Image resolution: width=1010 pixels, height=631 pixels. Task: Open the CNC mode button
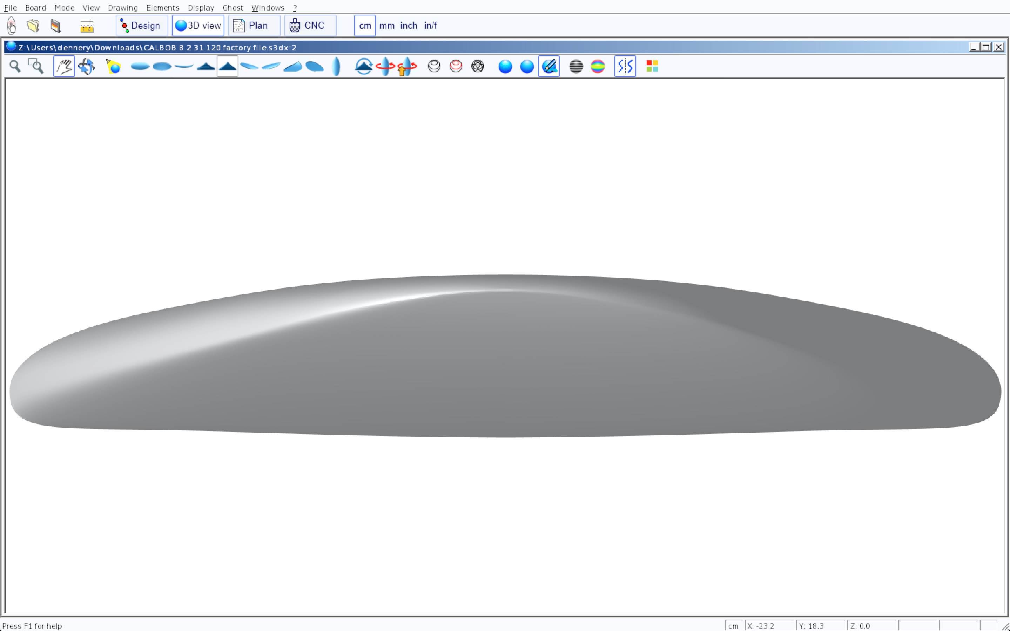pos(309,26)
